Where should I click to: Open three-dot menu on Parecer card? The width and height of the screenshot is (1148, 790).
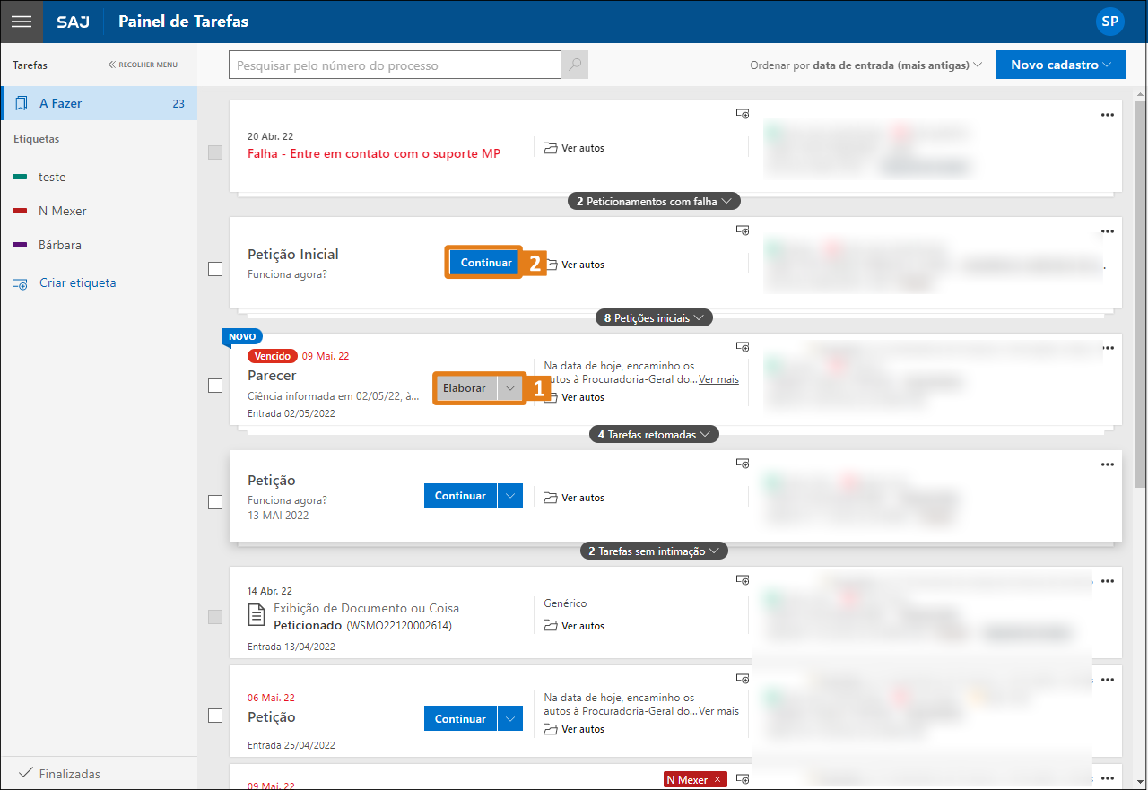(x=1108, y=348)
